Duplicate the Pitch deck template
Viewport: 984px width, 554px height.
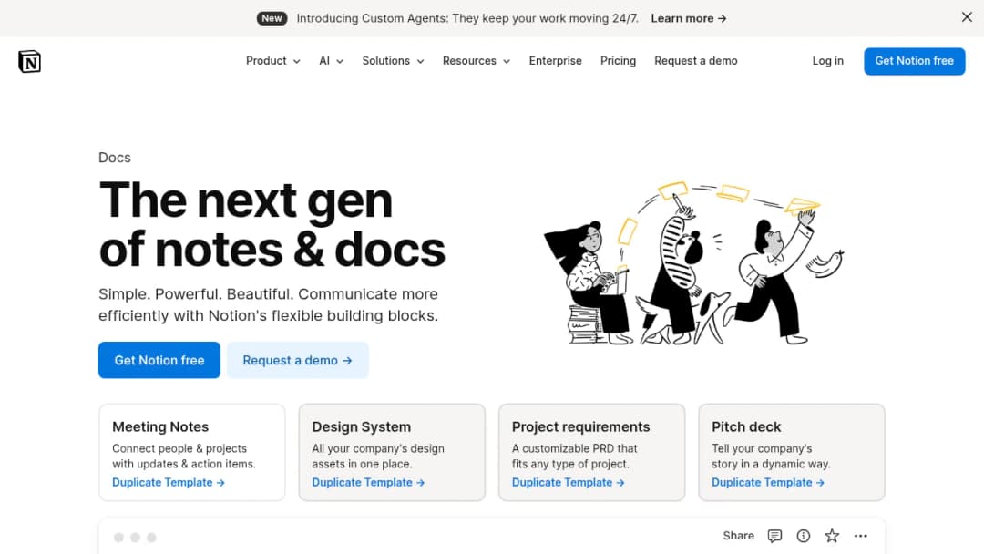pos(768,483)
